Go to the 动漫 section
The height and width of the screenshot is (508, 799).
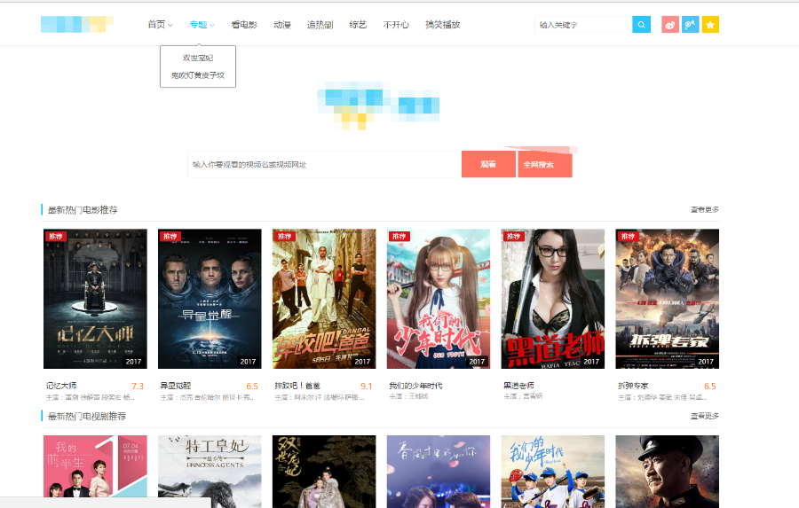coord(281,25)
